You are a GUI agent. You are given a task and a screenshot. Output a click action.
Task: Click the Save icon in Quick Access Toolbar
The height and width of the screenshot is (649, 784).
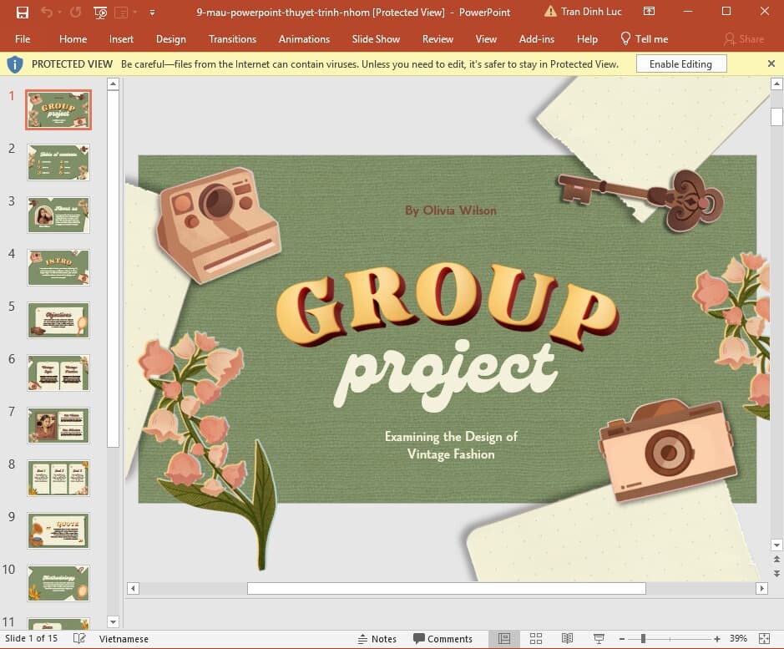tap(23, 12)
